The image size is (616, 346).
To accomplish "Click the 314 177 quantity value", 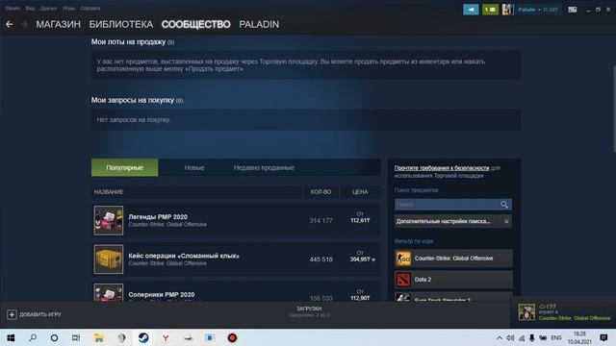I will [x=321, y=220].
